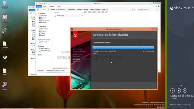Viewport: 194px width, 109px height.
Task: Open the Música library
Action: tap(43, 33)
